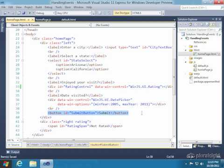This screenshot has height=168, width=224.
Task: Select the <html> breadcrumb tag
Action: (x=35, y=145)
